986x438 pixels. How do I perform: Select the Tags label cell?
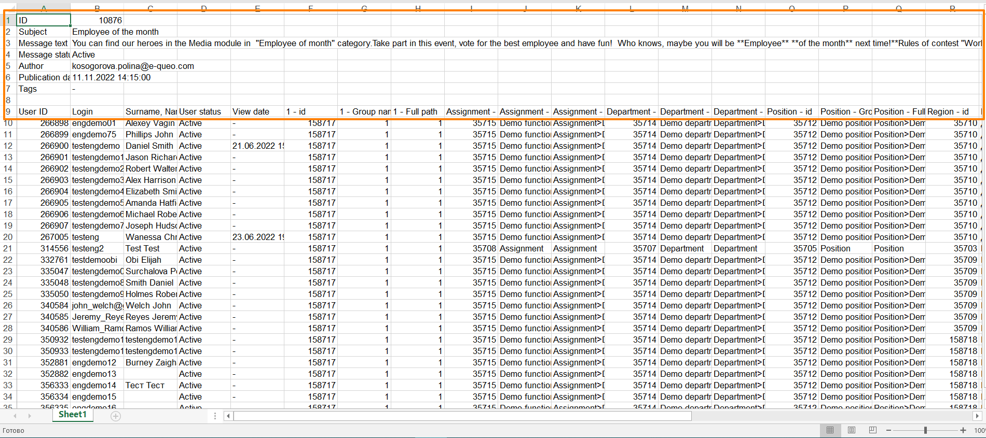(x=44, y=89)
